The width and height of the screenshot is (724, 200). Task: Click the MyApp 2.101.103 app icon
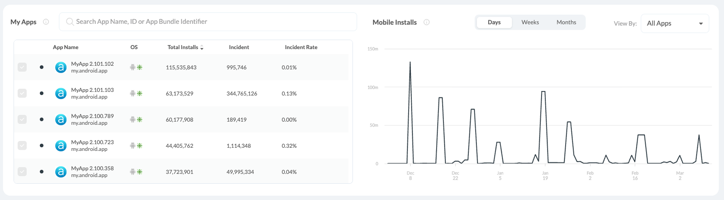pyautogui.click(x=61, y=94)
